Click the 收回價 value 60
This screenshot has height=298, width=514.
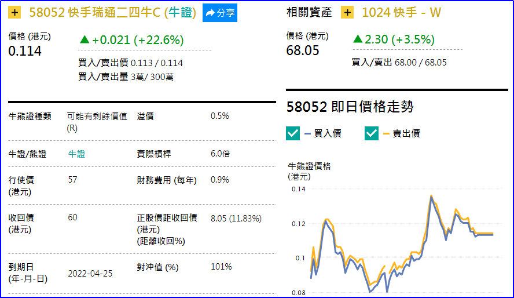tap(72, 217)
